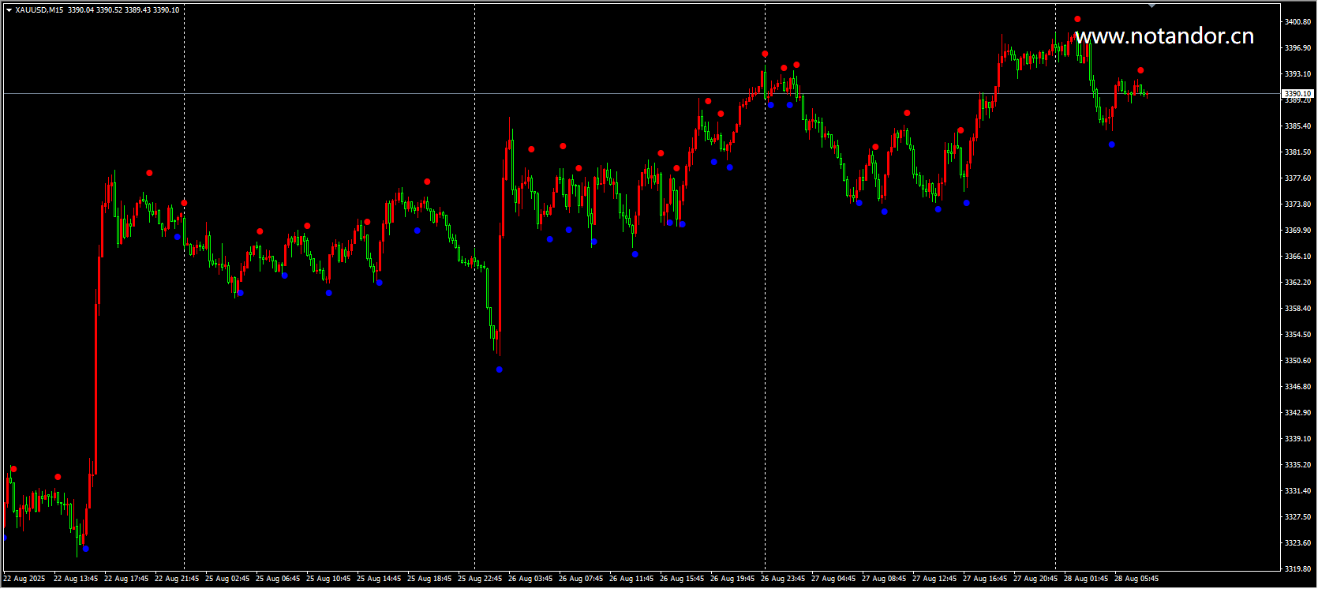Select the red signal dot above the chart's highest peak
Image resolution: width=1318 pixels, height=589 pixels.
click(1077, 19)
